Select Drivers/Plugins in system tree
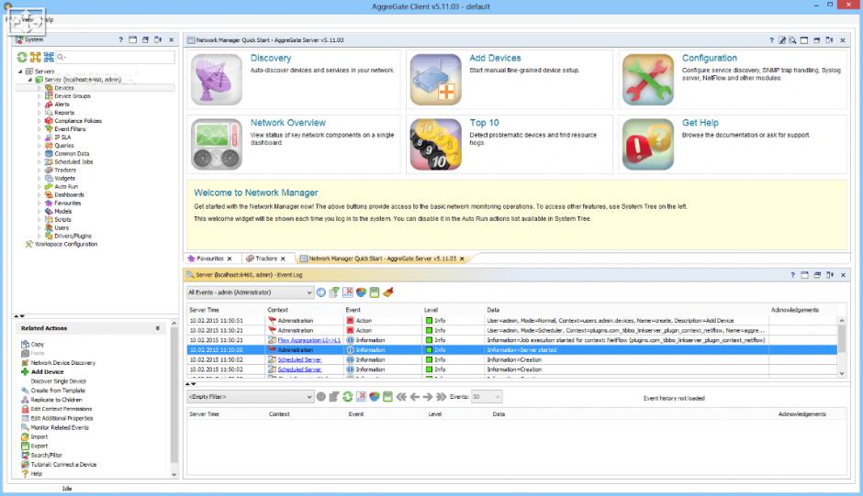 tap(68, 236)
